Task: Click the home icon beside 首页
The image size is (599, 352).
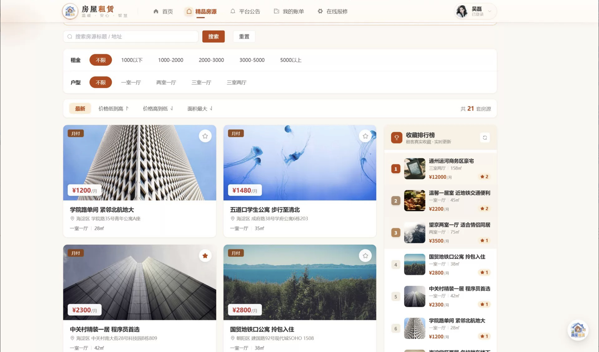Action: [156, 11]
